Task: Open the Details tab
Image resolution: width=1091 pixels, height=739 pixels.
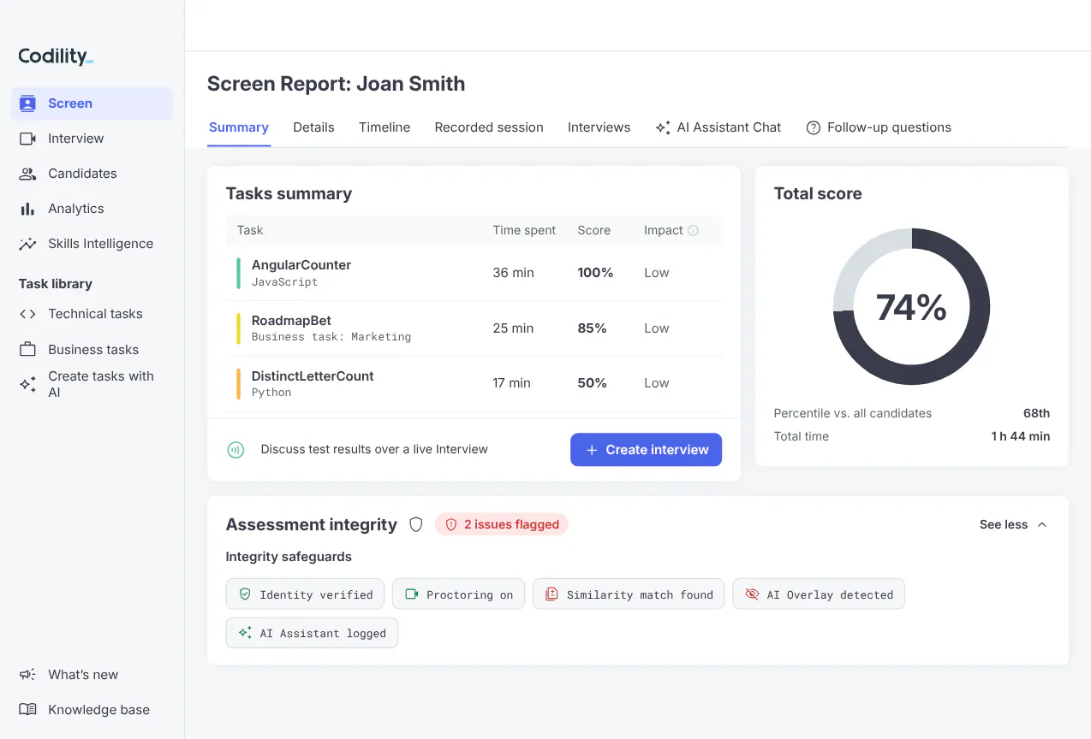Action: (x=313, y=127)
